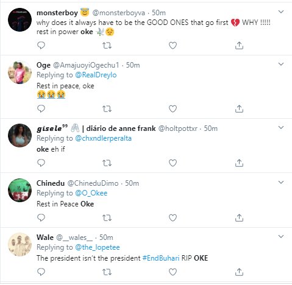Like Chinedu's Rest in Peace Oke tweet
Screen dimensions: 292x285
point(173,218)
